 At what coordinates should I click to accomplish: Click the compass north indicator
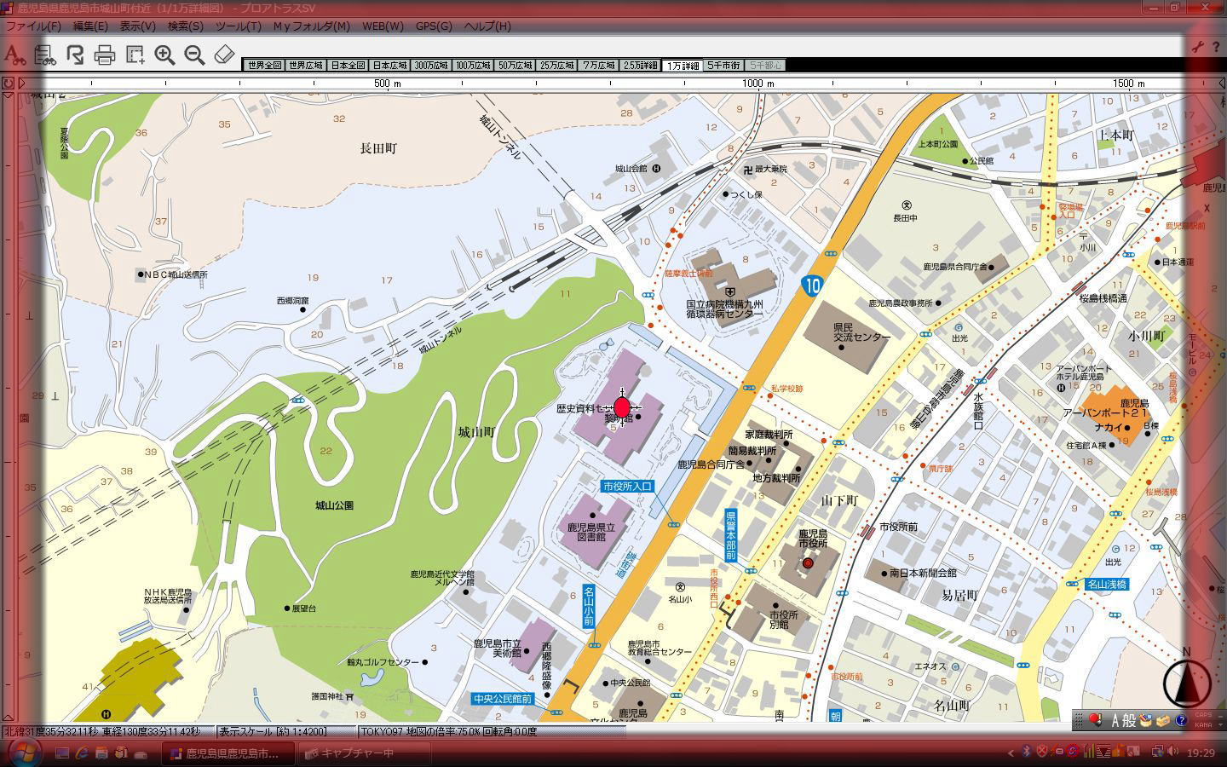(x=1187, y=681)
